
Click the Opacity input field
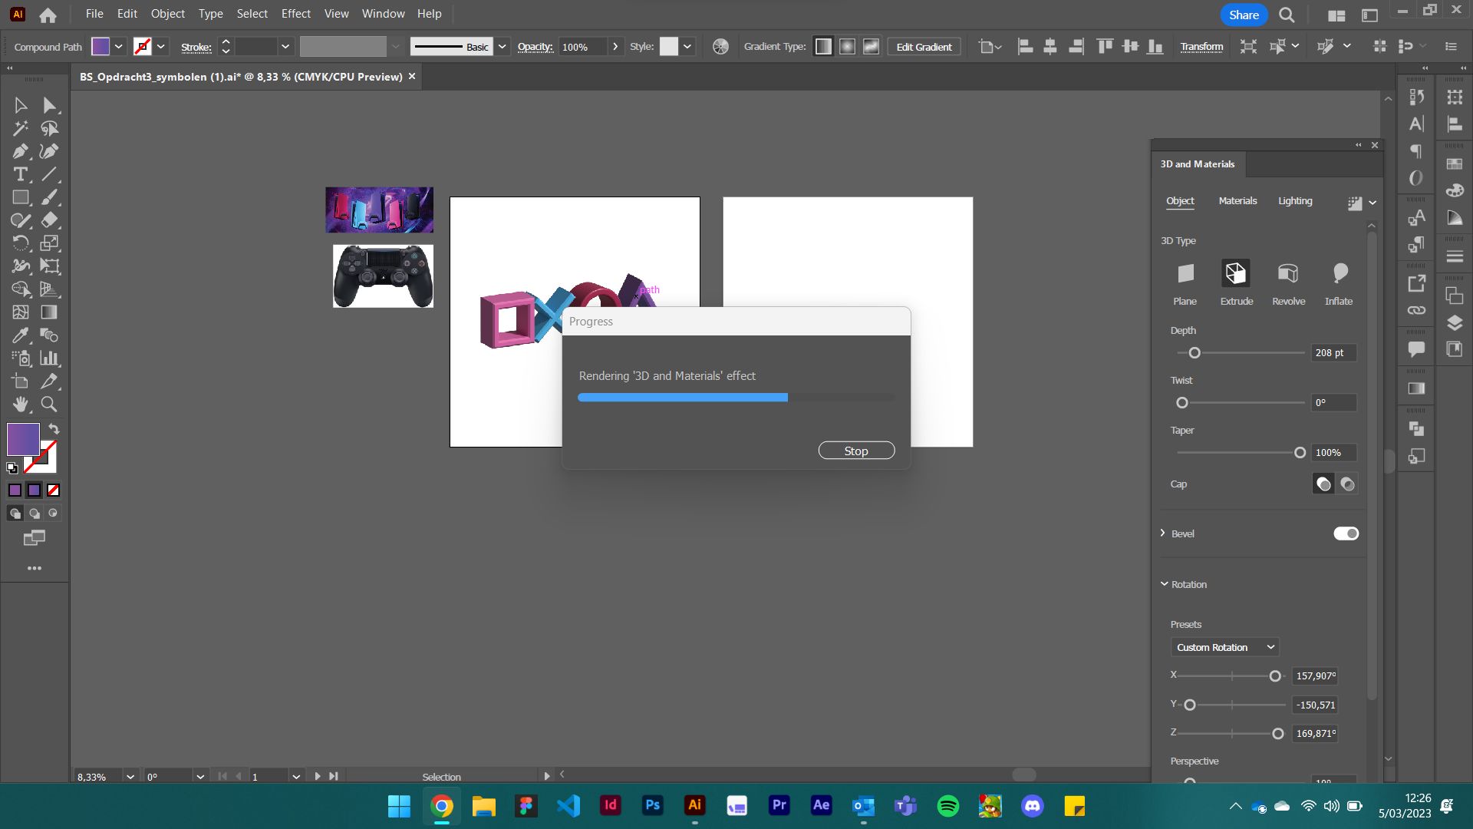(x=581, y=46)
